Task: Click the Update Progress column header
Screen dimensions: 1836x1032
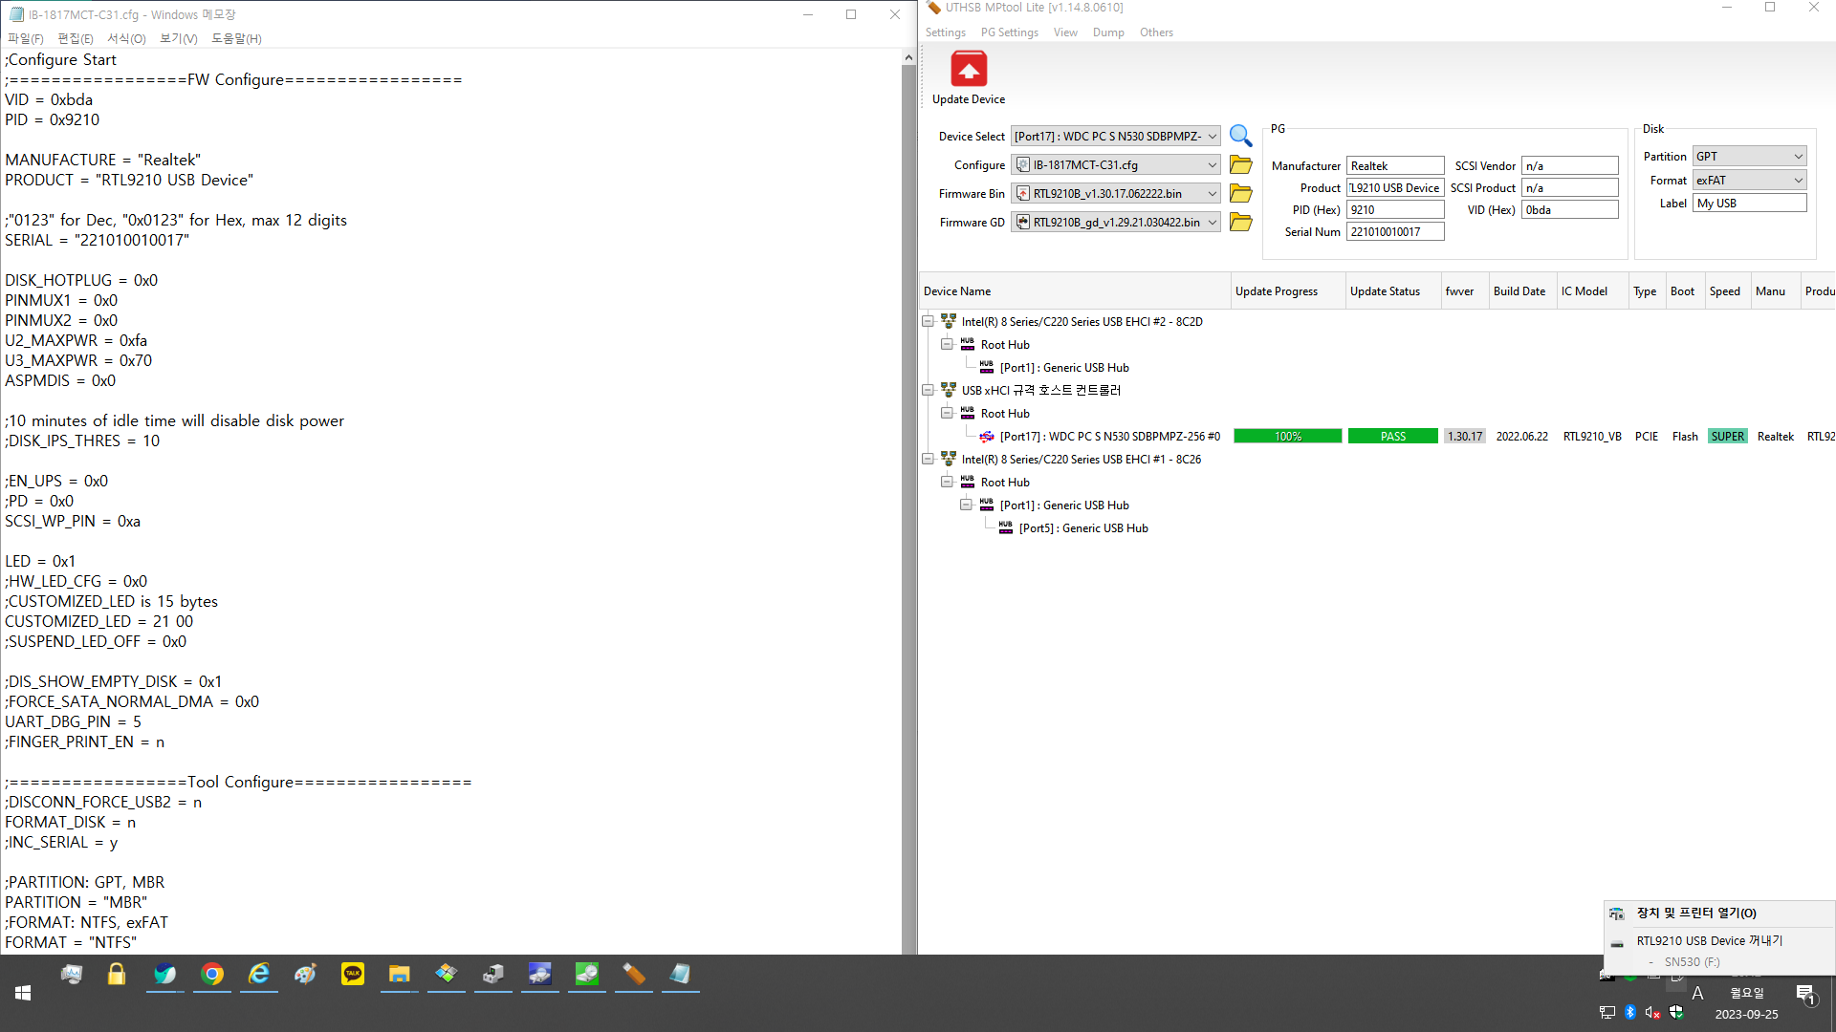Action: [x=1287, y=291]
